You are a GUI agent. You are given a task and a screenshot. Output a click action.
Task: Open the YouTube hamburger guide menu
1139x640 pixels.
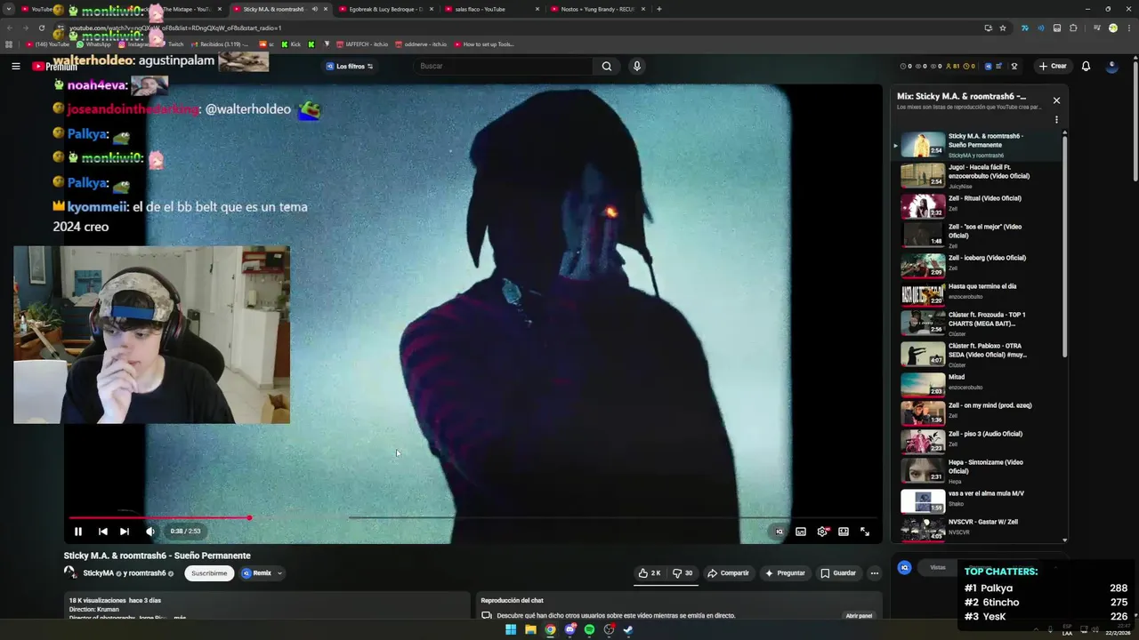click(15, 66)
